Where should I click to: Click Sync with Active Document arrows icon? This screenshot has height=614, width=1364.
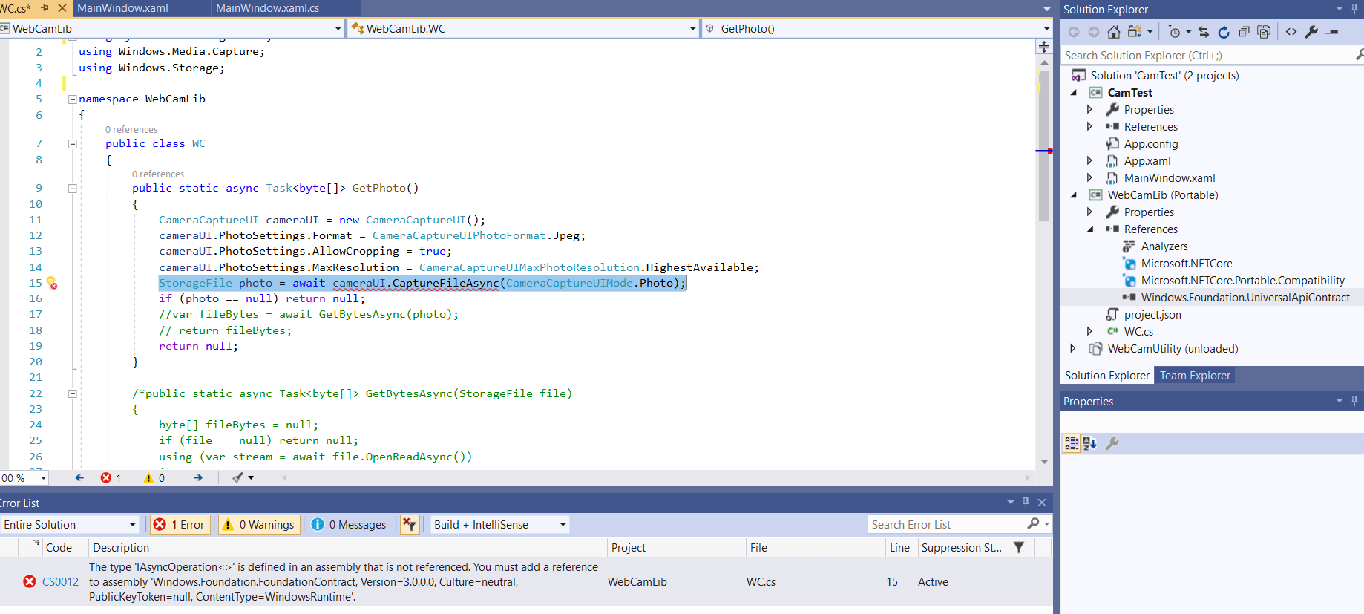[x=1204, y=32]
